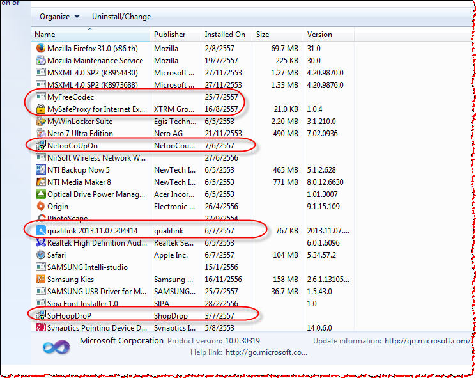Open the Help link URL

point(266,352)
